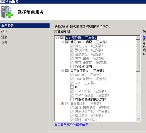This screenshot has height=133, width=146.
Task: Toggle the 常见 HTTP 功能 tri-state checkbox
Action: tap(67, 42)
